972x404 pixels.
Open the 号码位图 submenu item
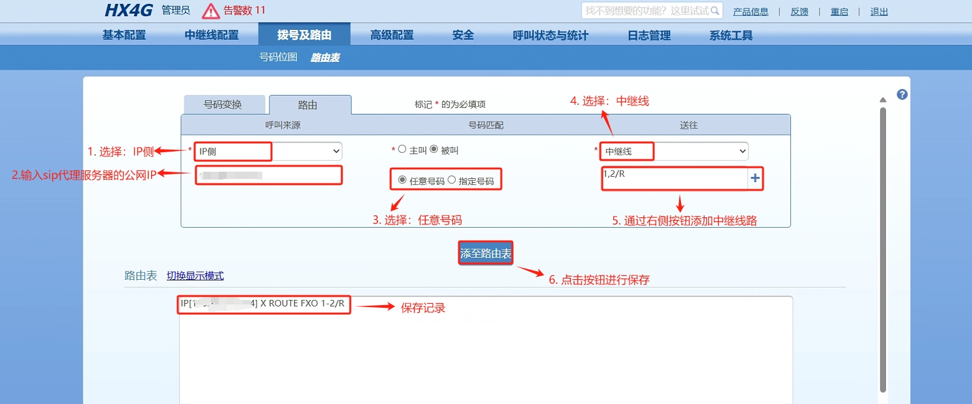point(278,57)
